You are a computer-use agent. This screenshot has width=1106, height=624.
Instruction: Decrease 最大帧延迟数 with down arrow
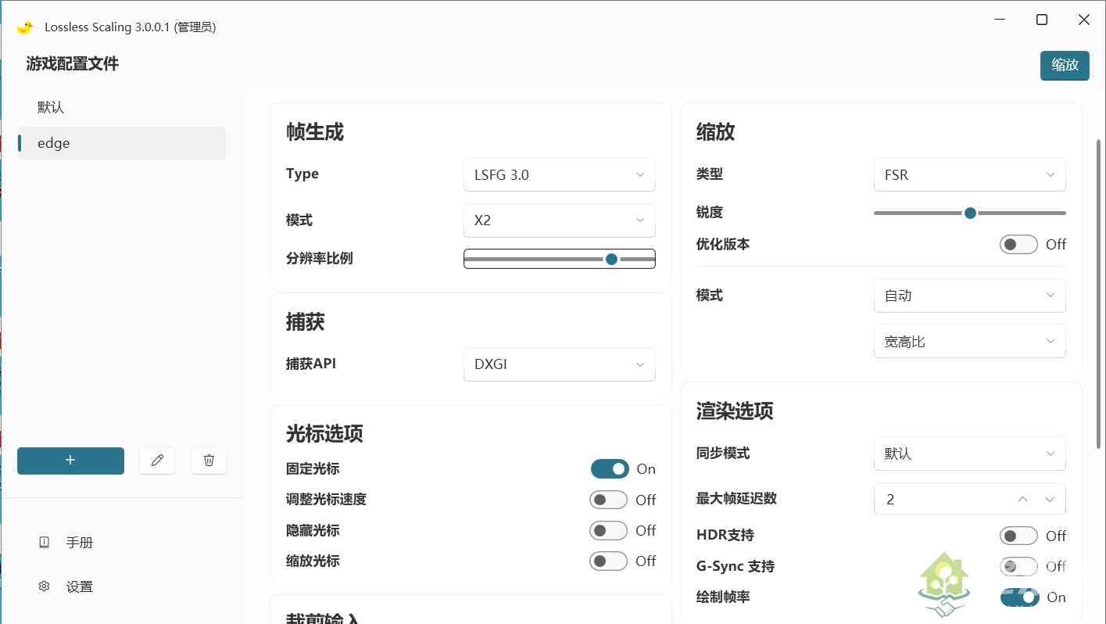coord(1050,499)
